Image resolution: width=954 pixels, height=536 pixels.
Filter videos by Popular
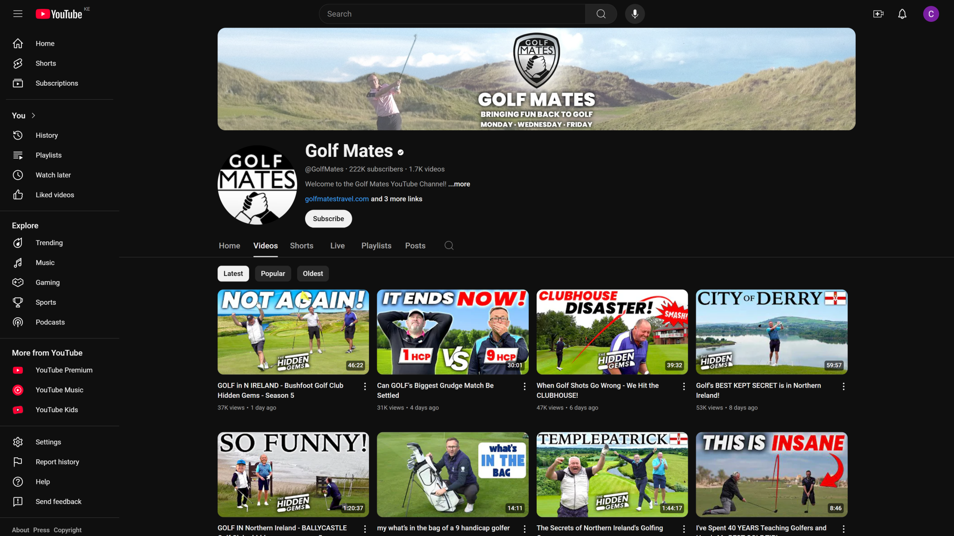click(273, 274)
